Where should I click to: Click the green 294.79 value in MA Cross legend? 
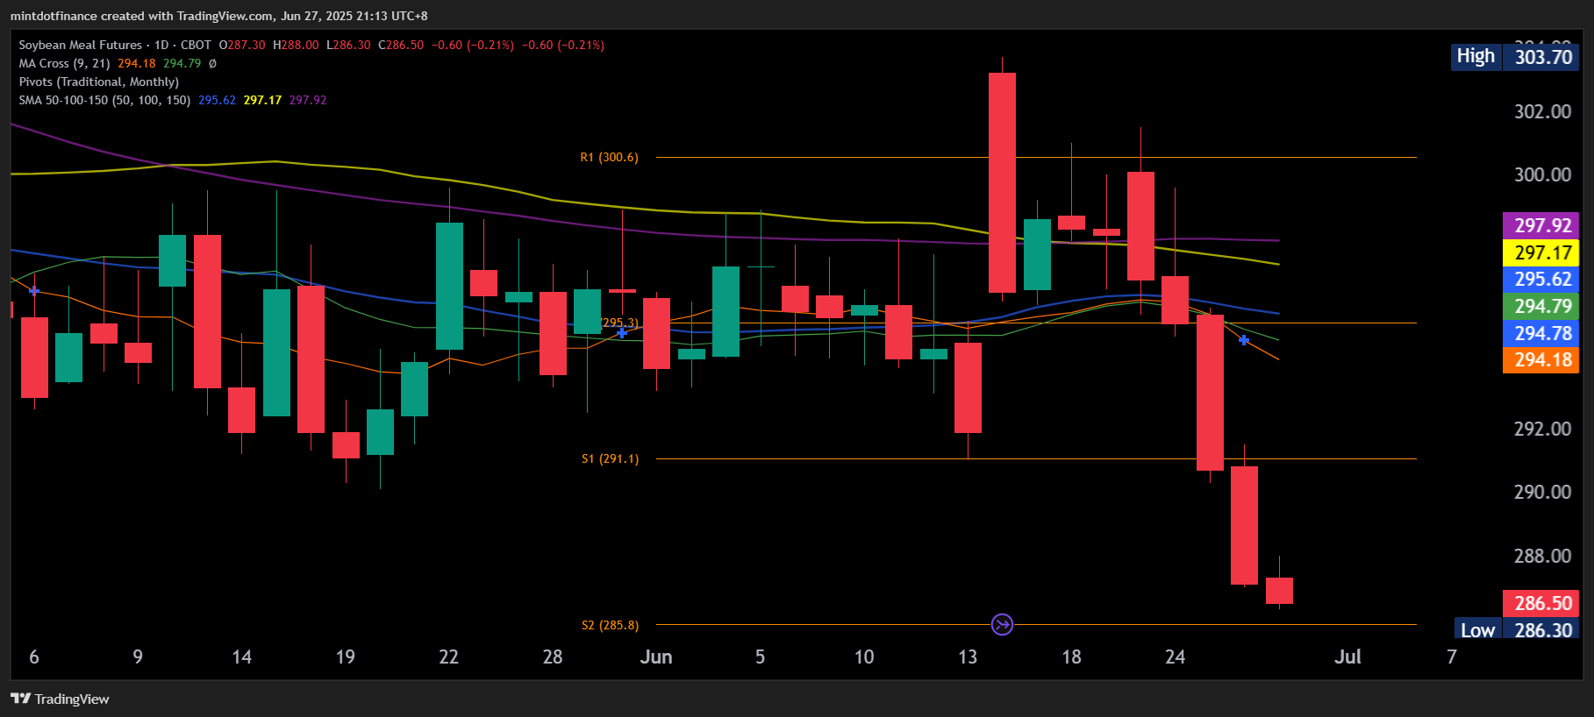click(182, 63)
